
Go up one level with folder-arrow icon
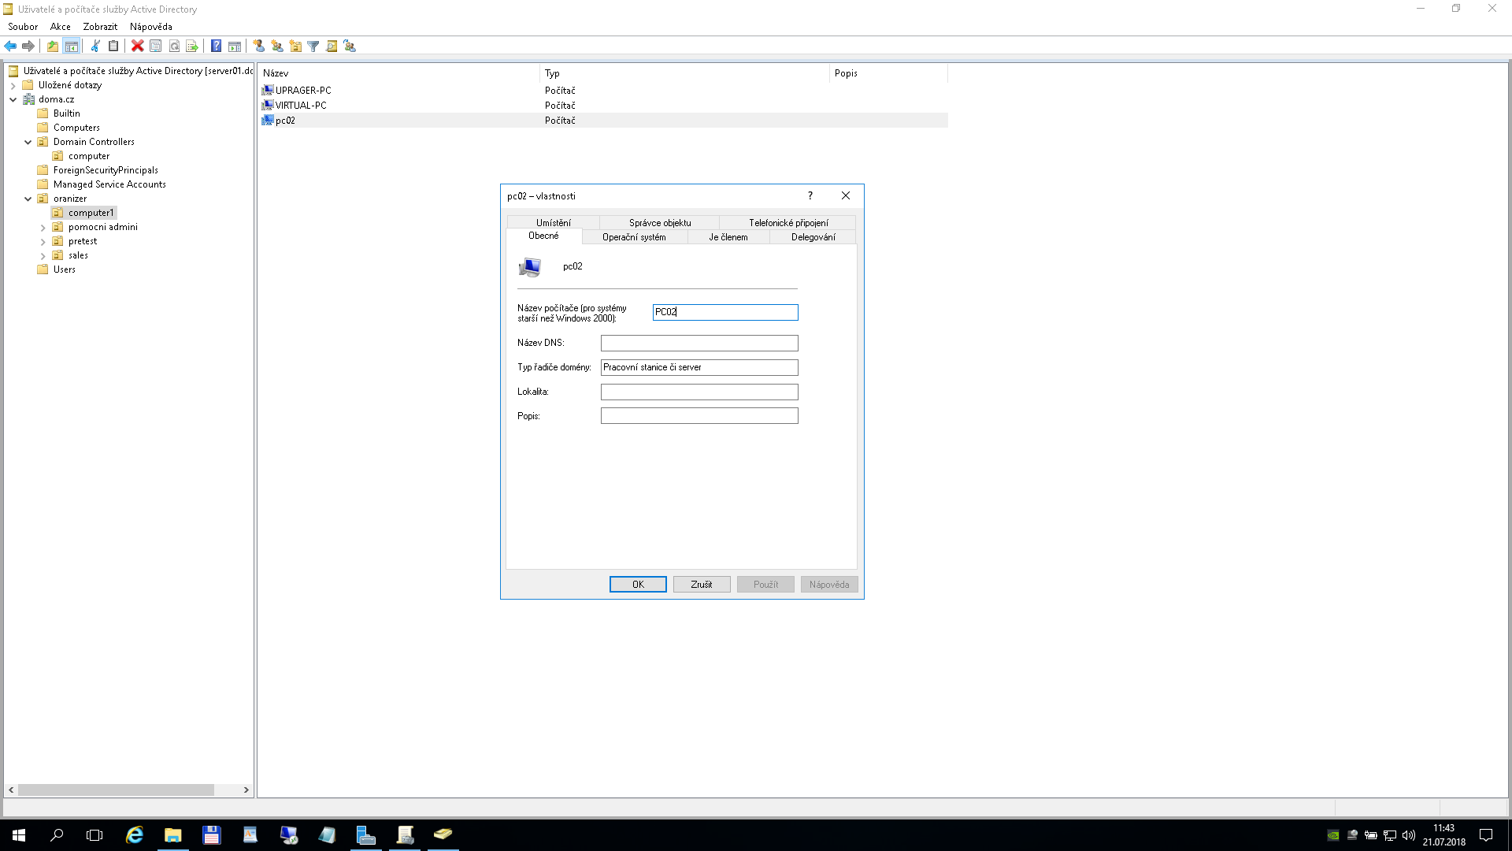(53, 46)
